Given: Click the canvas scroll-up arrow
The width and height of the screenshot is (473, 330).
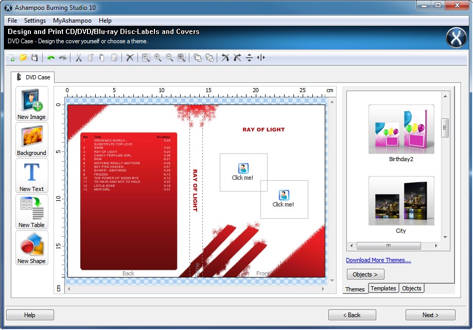Looking at the screenshot, I should [332, 102].
